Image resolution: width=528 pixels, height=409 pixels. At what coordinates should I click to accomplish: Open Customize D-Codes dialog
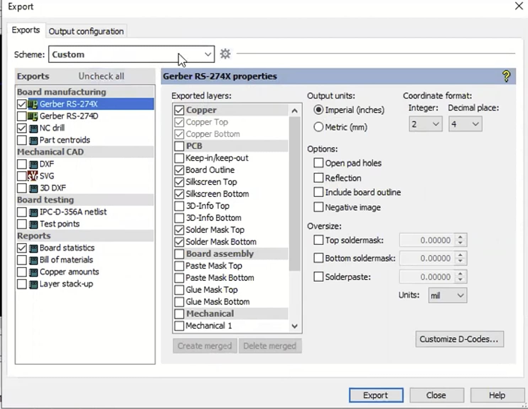coord(459,339)
